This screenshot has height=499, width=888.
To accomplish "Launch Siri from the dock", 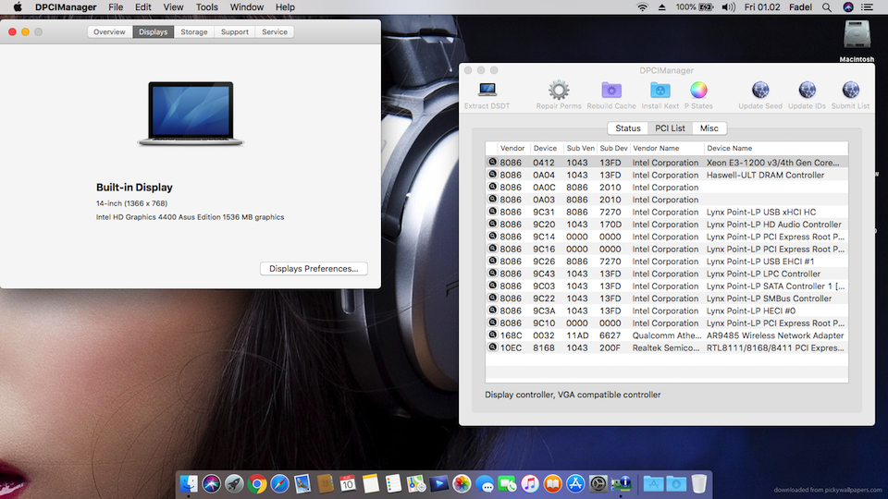I will pos(211,483).
